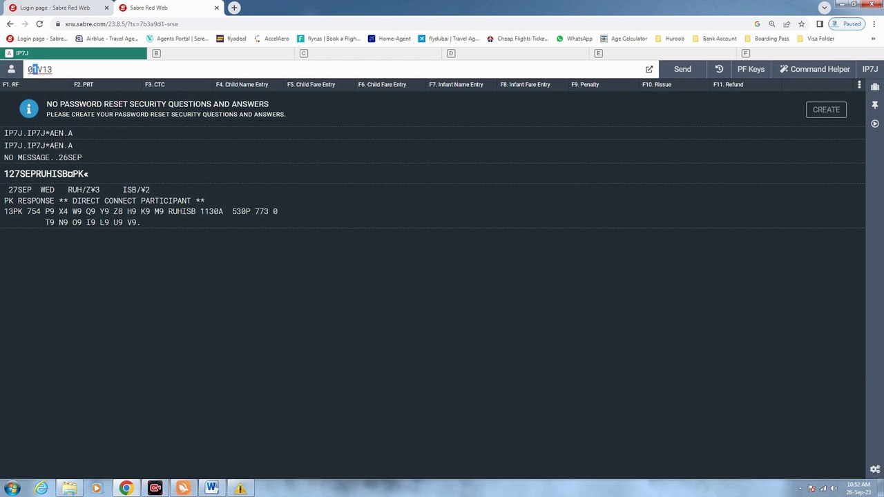
Task: Open the screen recorder taskbar icon
Action: pos(155,488)
